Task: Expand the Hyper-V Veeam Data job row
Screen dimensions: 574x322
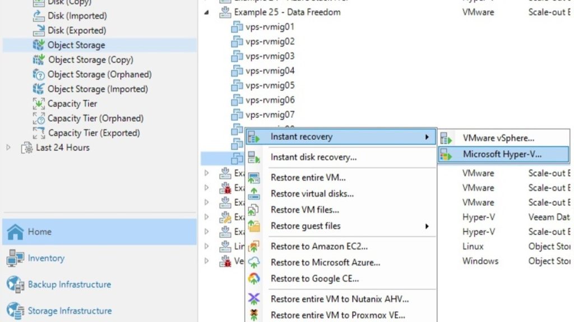Action: pos(206,217)
